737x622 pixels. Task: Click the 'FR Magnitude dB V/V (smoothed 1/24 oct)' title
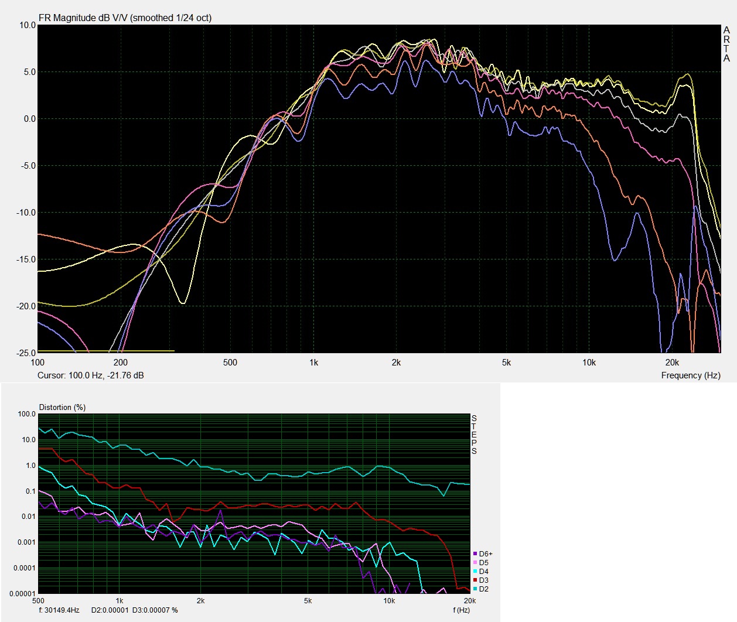point(125,18)
